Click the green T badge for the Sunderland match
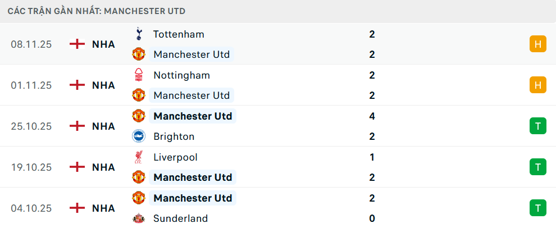 (x=537, y=208)
